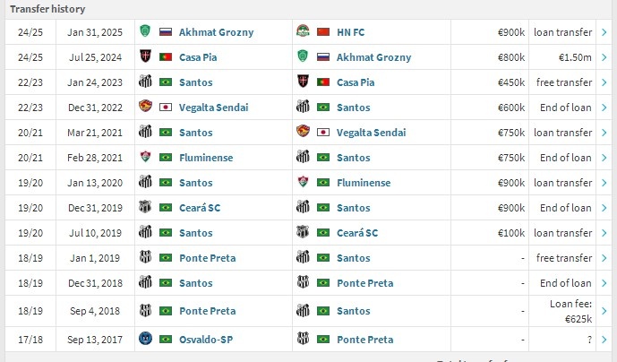Viewport: 617px width, 362px height.
Task: Open HN FC club link
Action: point(358,32)
